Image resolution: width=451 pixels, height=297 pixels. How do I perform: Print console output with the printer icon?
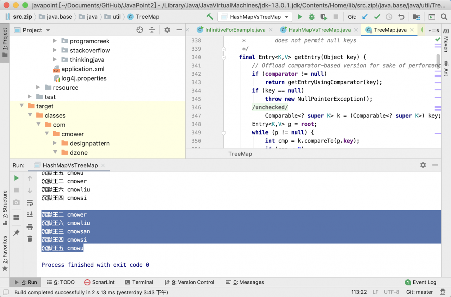coord(30,227)
